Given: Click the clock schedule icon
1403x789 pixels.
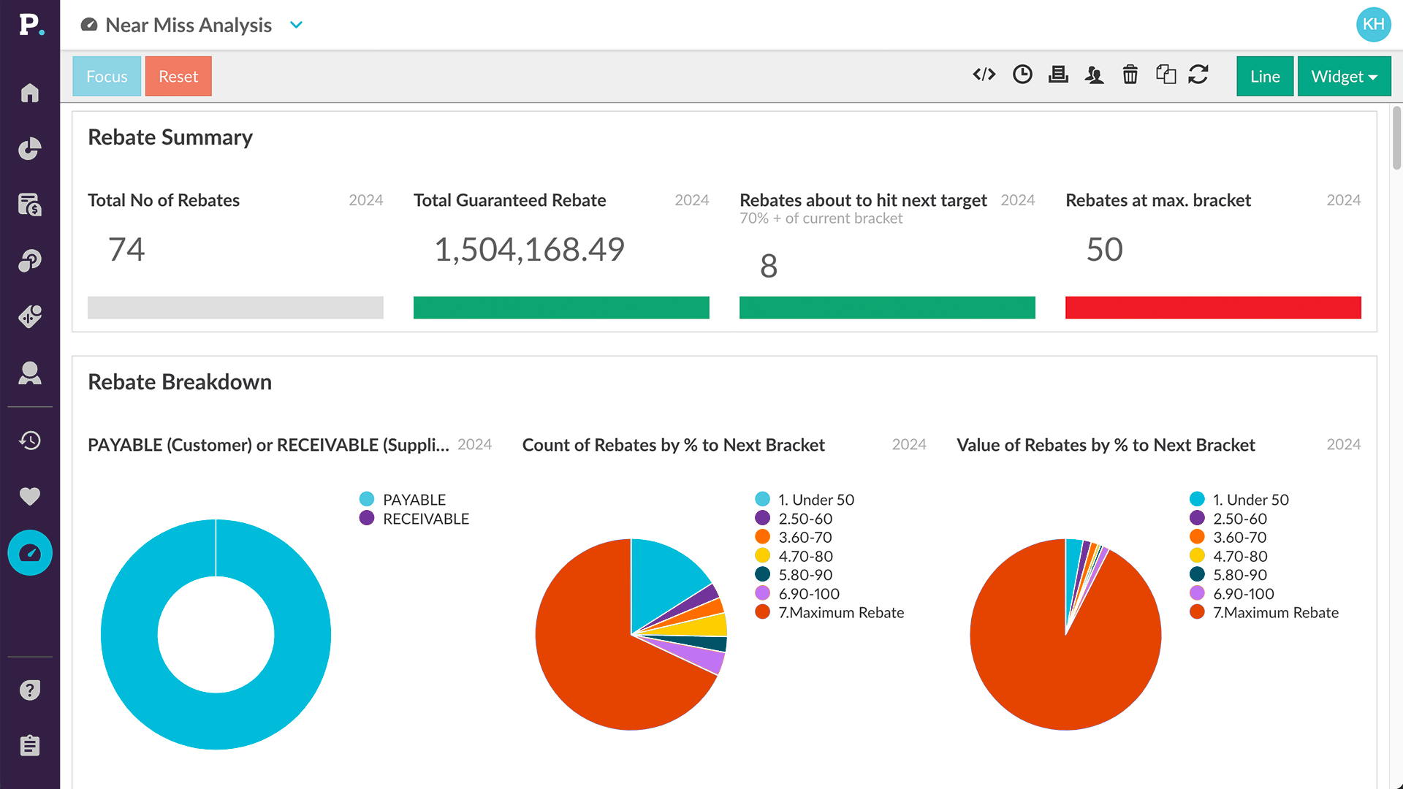Looking at the screenshot, I should click(x=1022, y=75).
